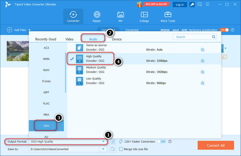The width and height of the screenshot is (241, 156).
Task: Click the lightning Faster Conversion icon
Action: (x=121, y=142)
